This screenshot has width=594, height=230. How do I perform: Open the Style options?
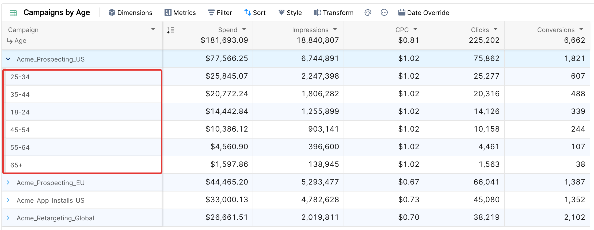click(x=290, y=13)
